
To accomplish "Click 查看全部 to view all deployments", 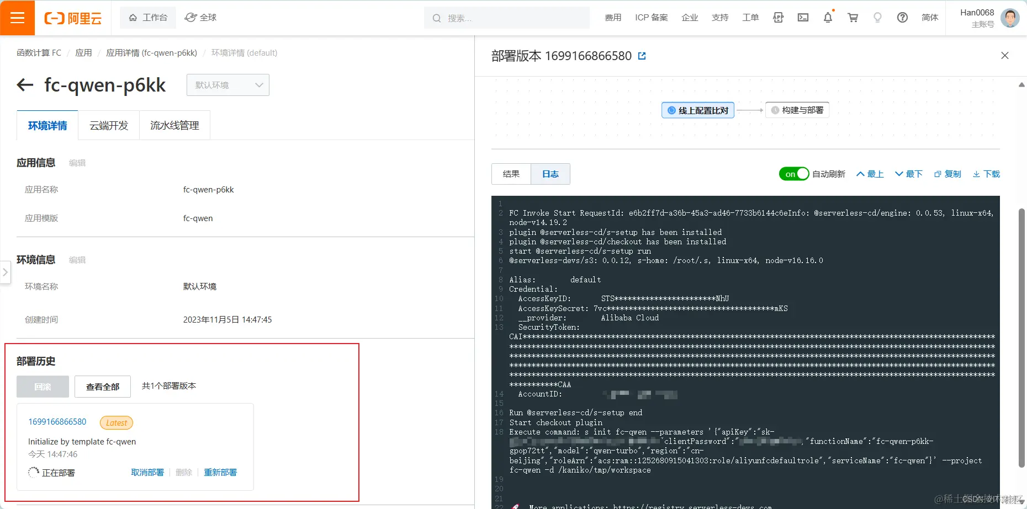I will click(102, 387).
